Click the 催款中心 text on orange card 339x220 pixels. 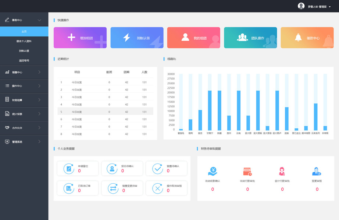[x=313, y=38]
